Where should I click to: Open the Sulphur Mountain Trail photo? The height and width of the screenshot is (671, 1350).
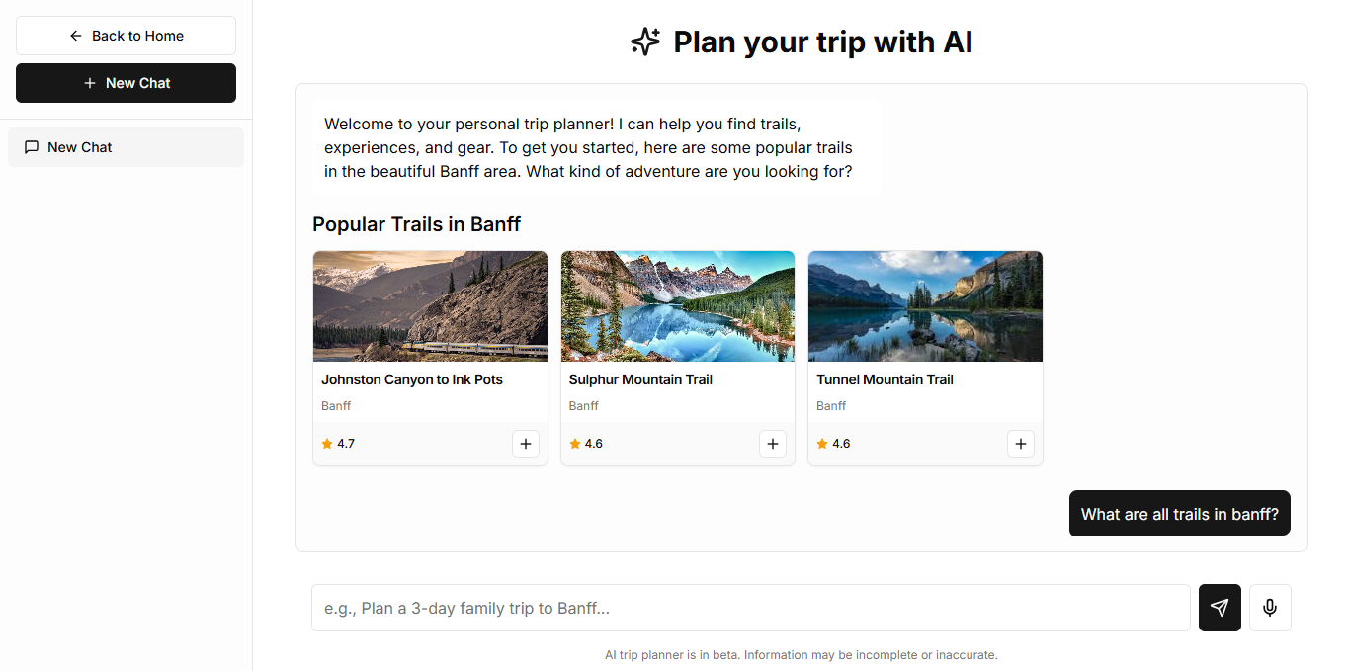tap(678, 305)
